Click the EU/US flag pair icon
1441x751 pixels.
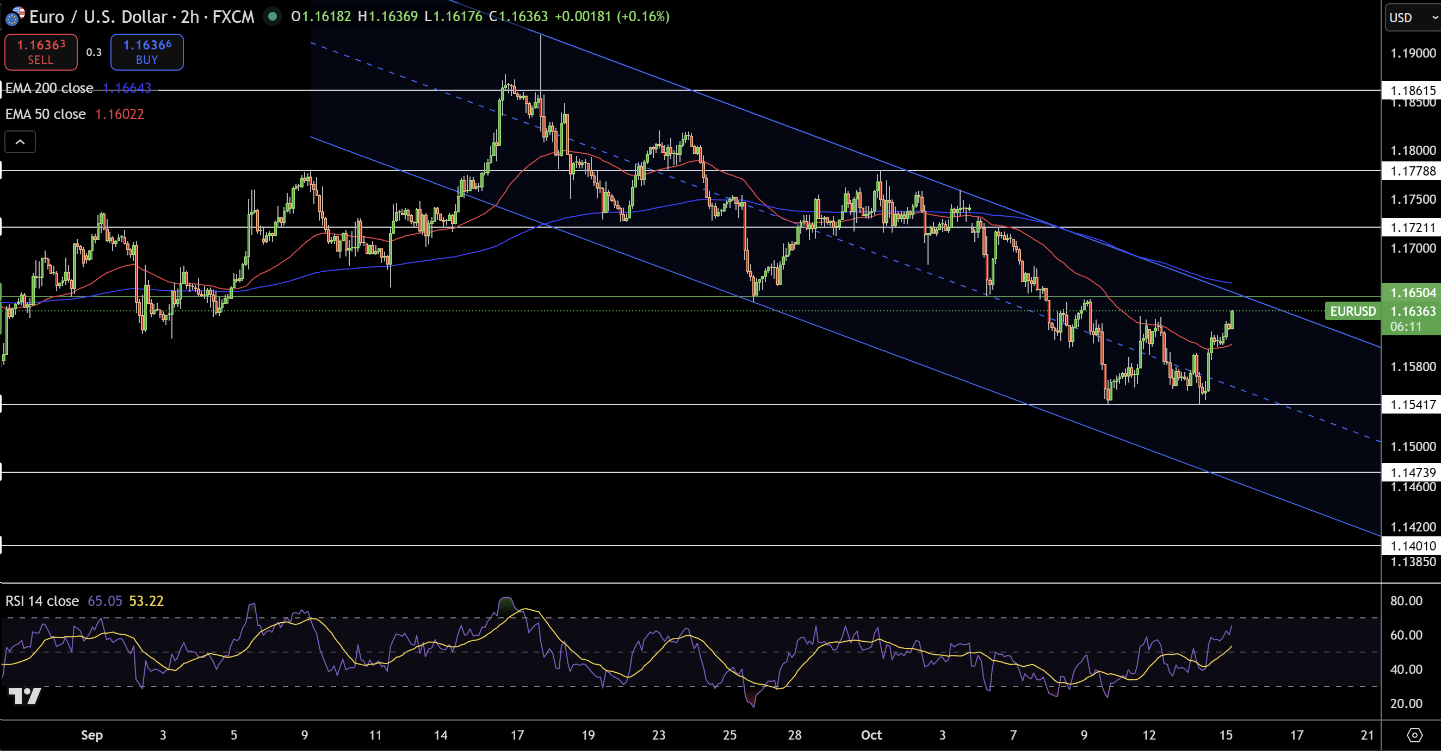[x=14, y=16]
